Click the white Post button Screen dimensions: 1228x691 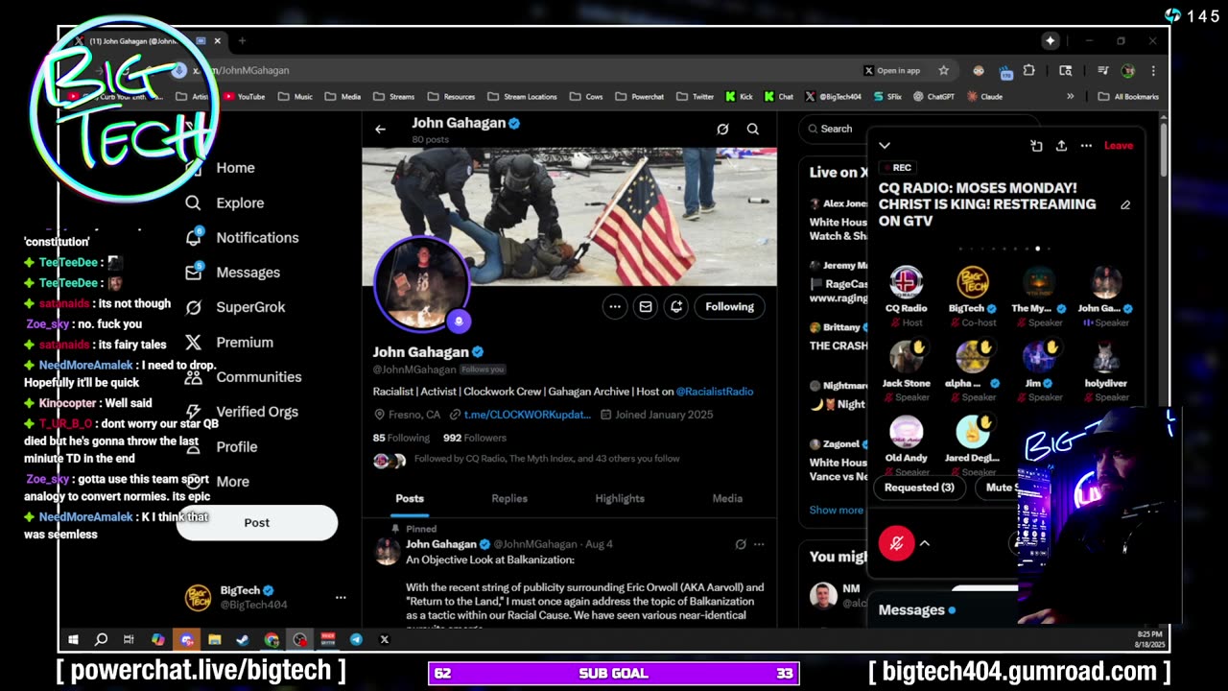point(257,523)
